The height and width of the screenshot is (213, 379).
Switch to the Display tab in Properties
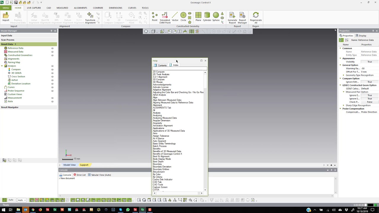(361, 36)
